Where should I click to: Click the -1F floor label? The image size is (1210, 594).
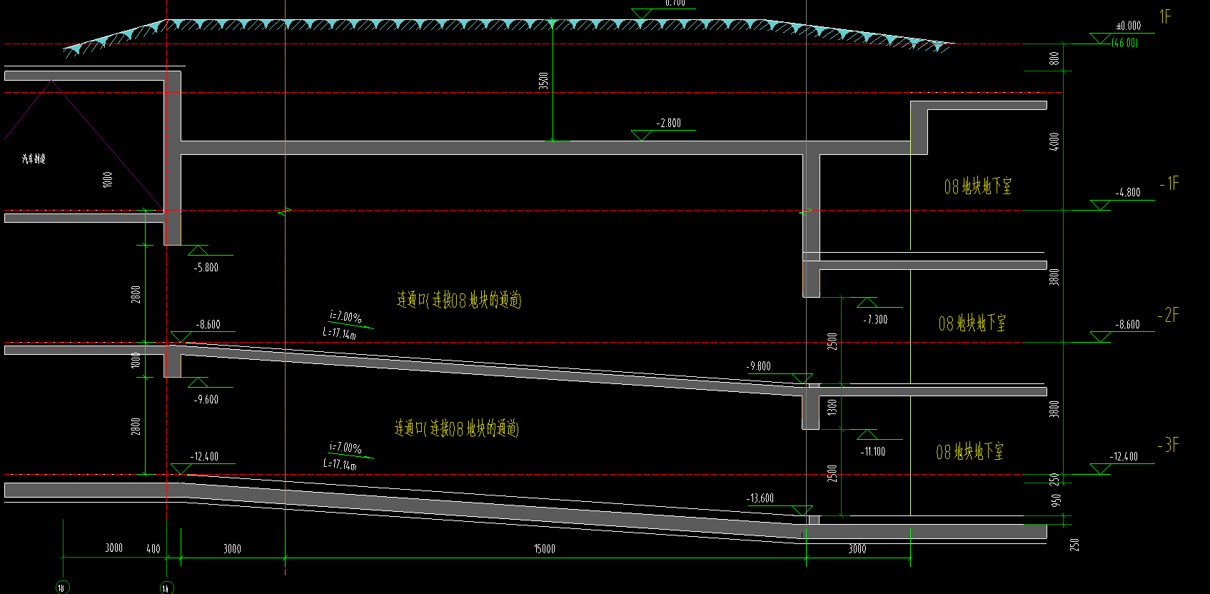(1169, 183)
